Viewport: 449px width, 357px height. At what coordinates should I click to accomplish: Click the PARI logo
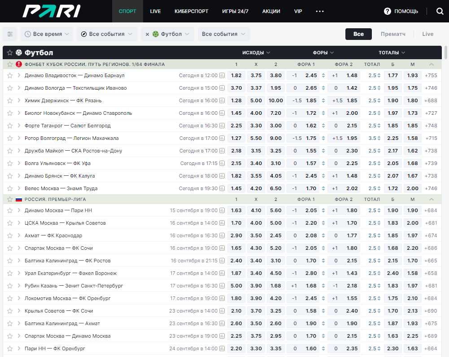coord(52,11)
